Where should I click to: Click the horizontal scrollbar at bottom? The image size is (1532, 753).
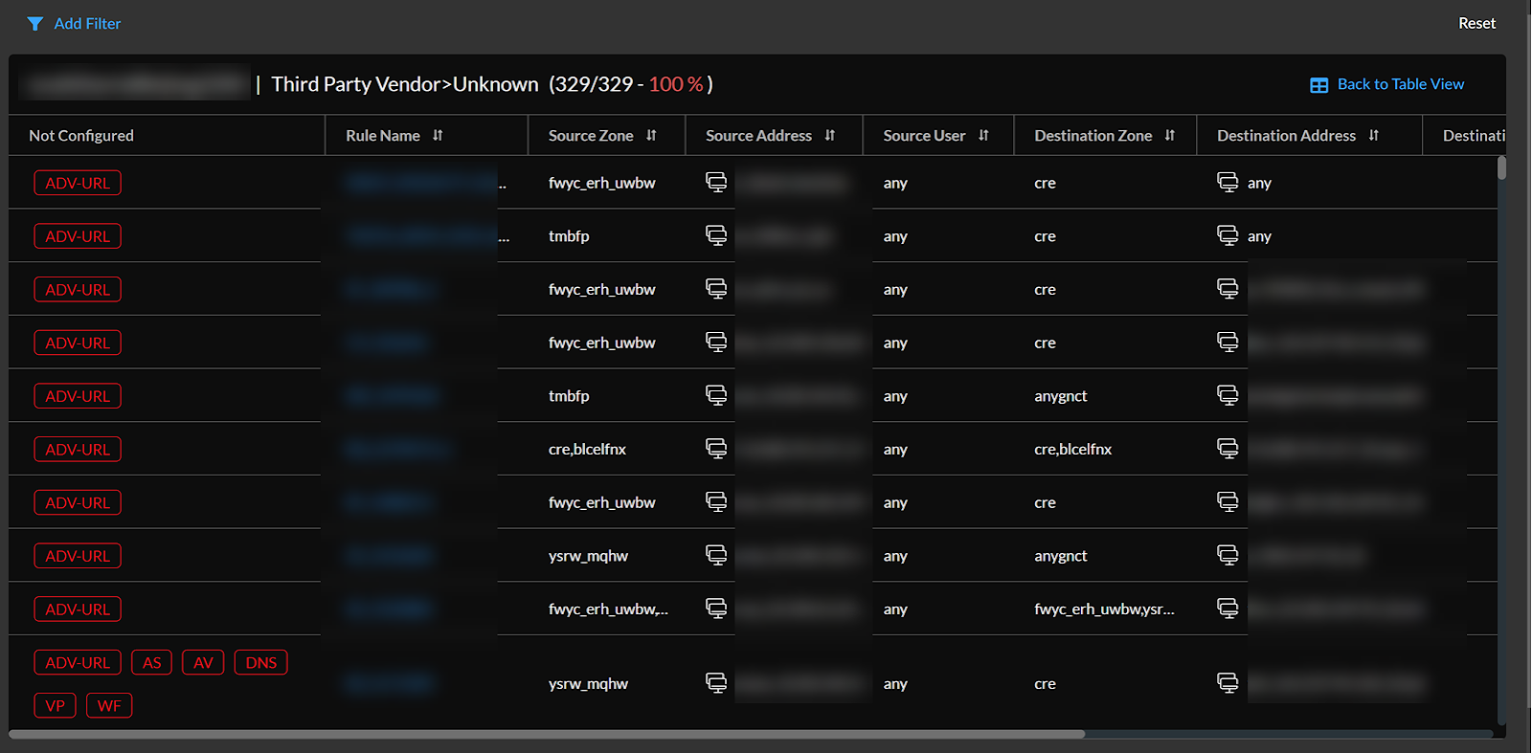(546, 734)
